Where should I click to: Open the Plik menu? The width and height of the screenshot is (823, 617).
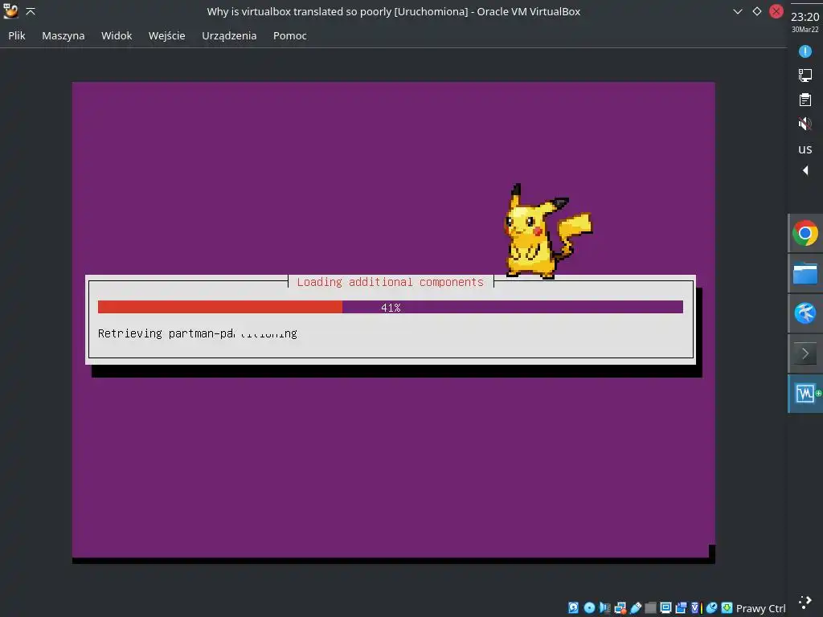pyautogui.click(x=17, y=35)
